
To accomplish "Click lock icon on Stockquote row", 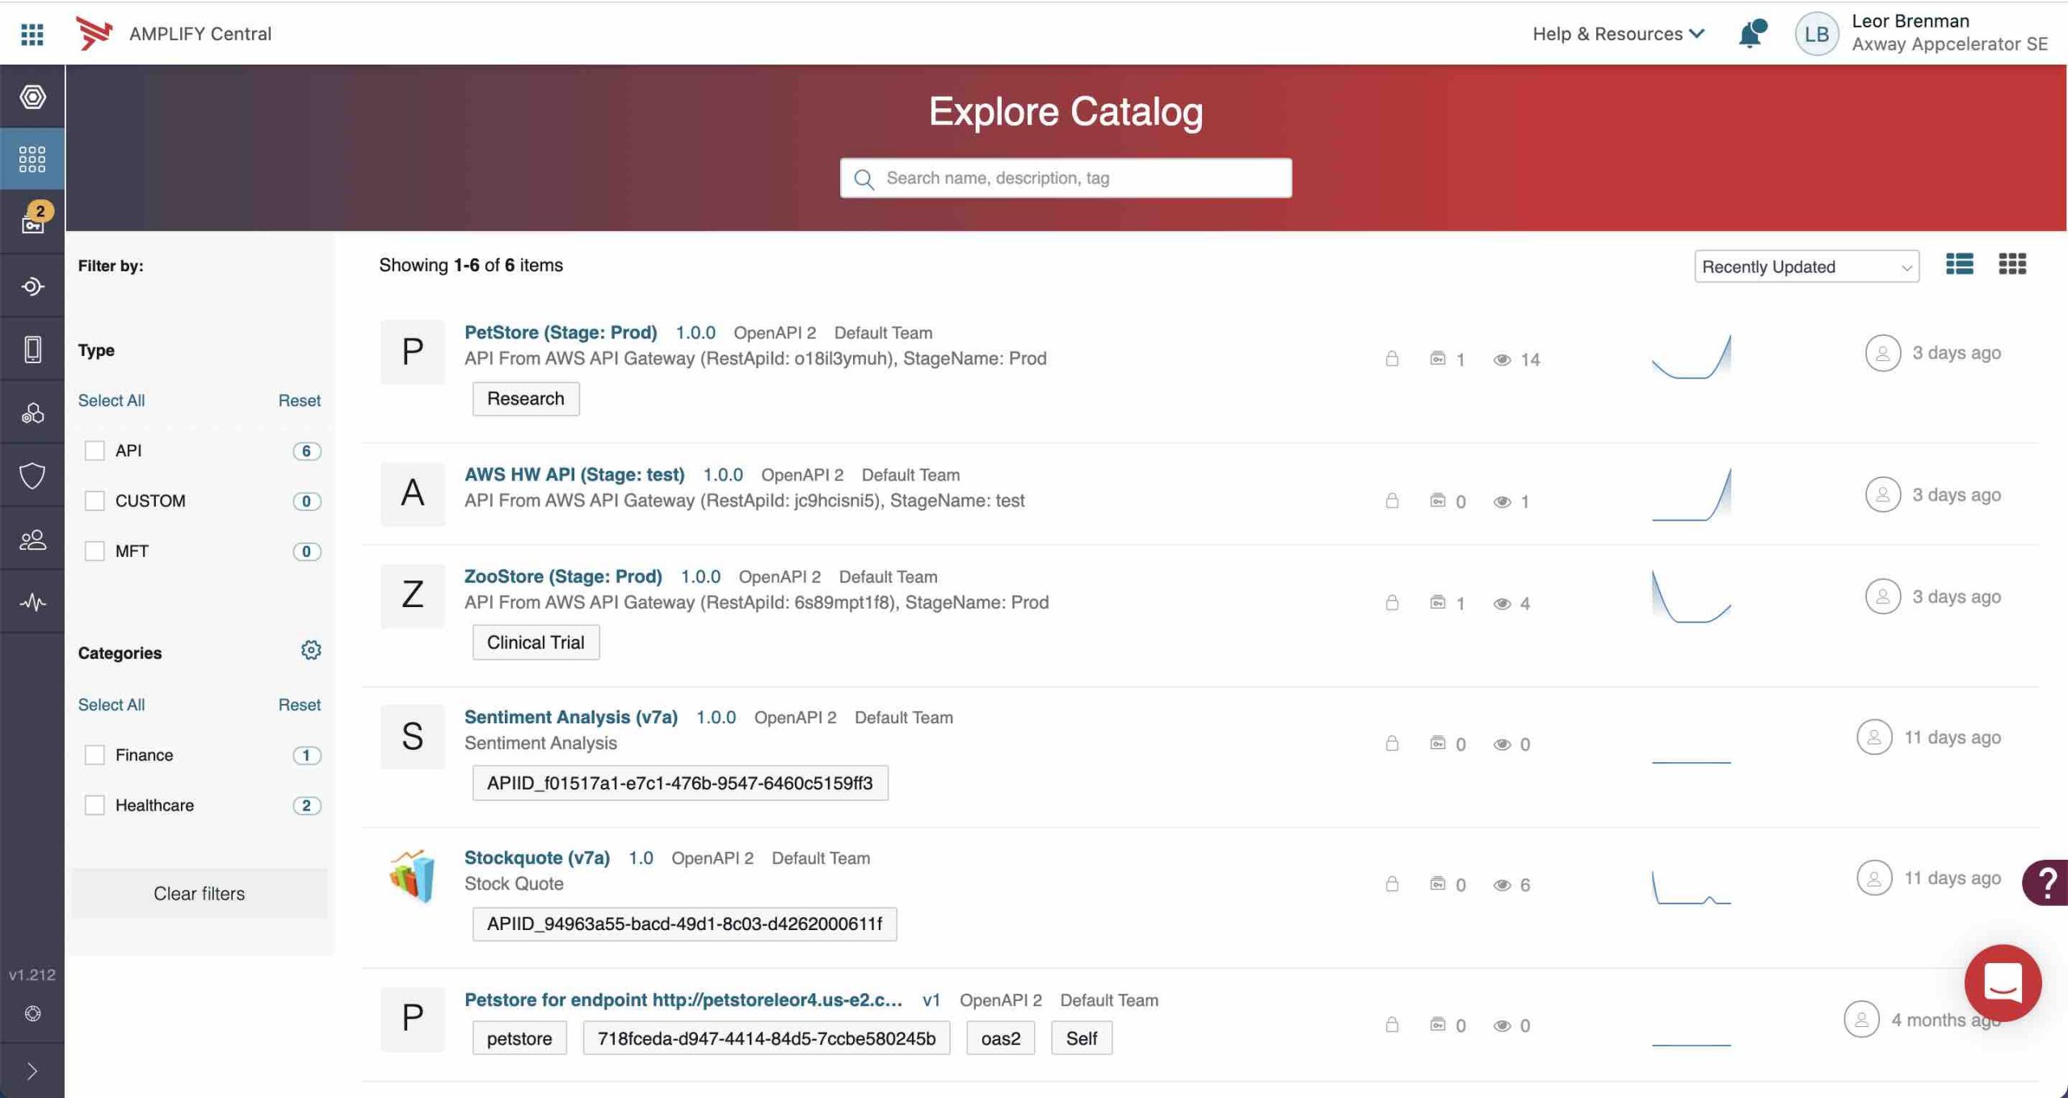I will click(1392, 884).
